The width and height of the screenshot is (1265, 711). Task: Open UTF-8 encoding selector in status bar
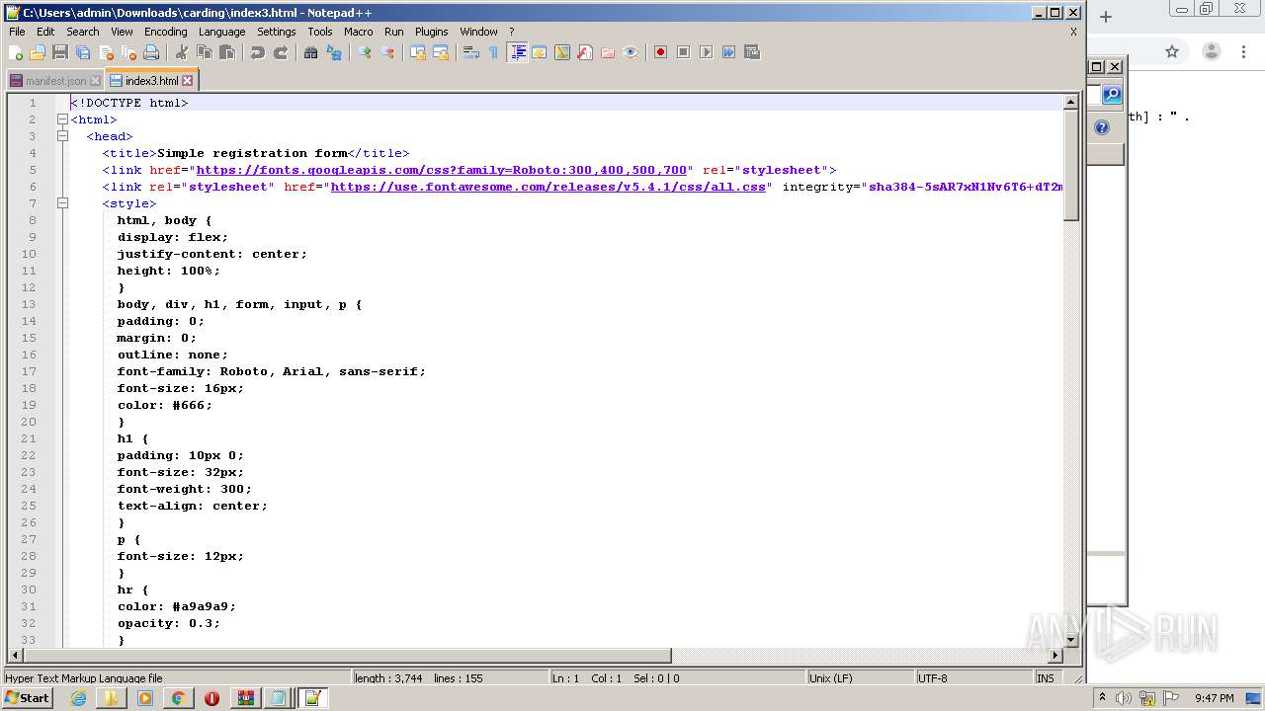click(x=972, y=678)
